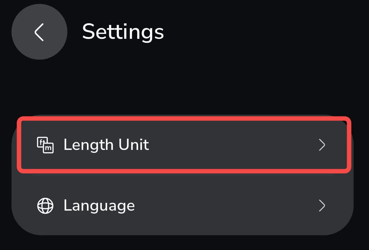The width and height of the screenshot is (369, 250).
Task: Click the ft/m length unit icon
Action: 45,145
